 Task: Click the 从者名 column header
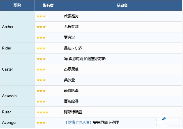[122, 5]
